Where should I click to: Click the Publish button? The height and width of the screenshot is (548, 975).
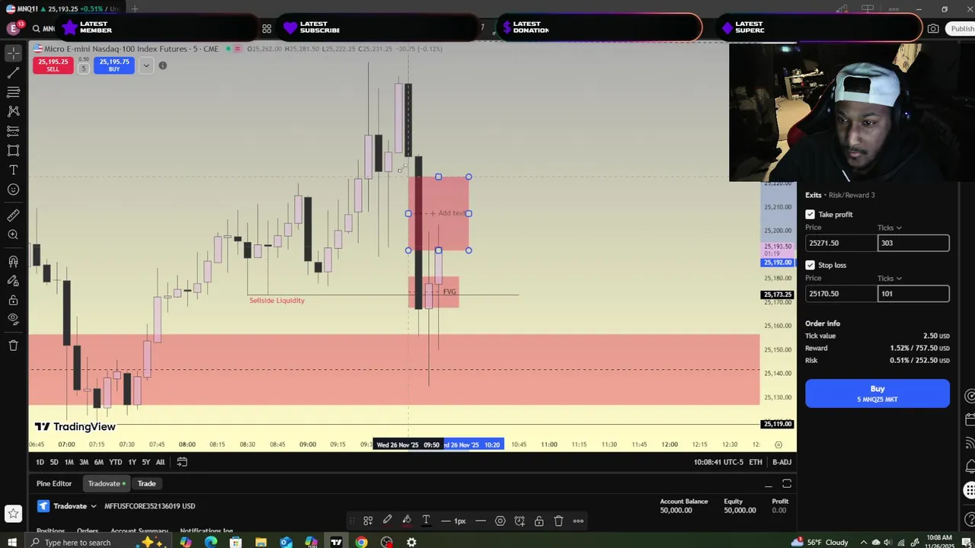point(961,29)
